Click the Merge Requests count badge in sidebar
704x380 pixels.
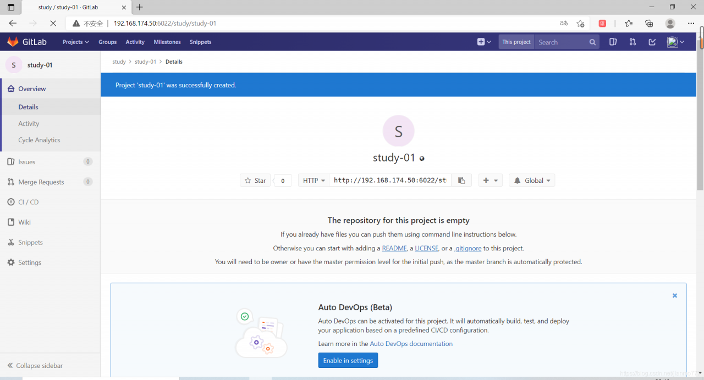tap(88, 182)
